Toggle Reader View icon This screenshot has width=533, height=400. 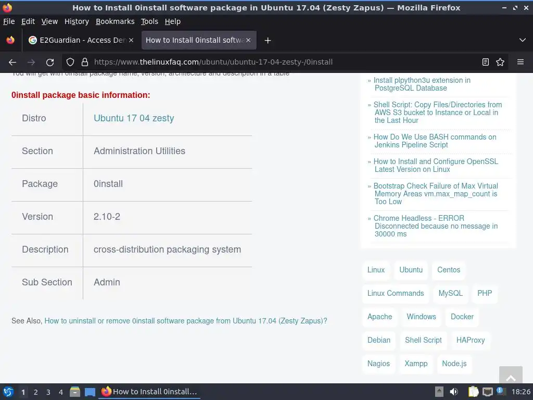click(x=486, y=62)
